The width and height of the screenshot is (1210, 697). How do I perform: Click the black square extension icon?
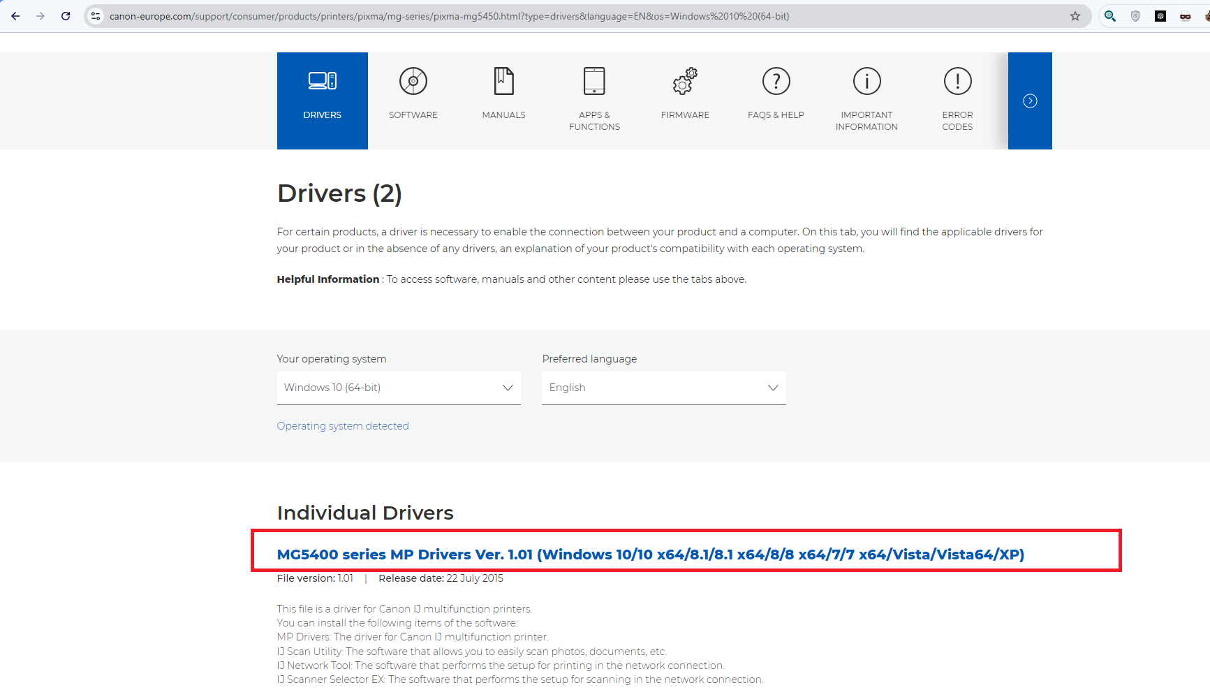click(x=1160, y=16)
